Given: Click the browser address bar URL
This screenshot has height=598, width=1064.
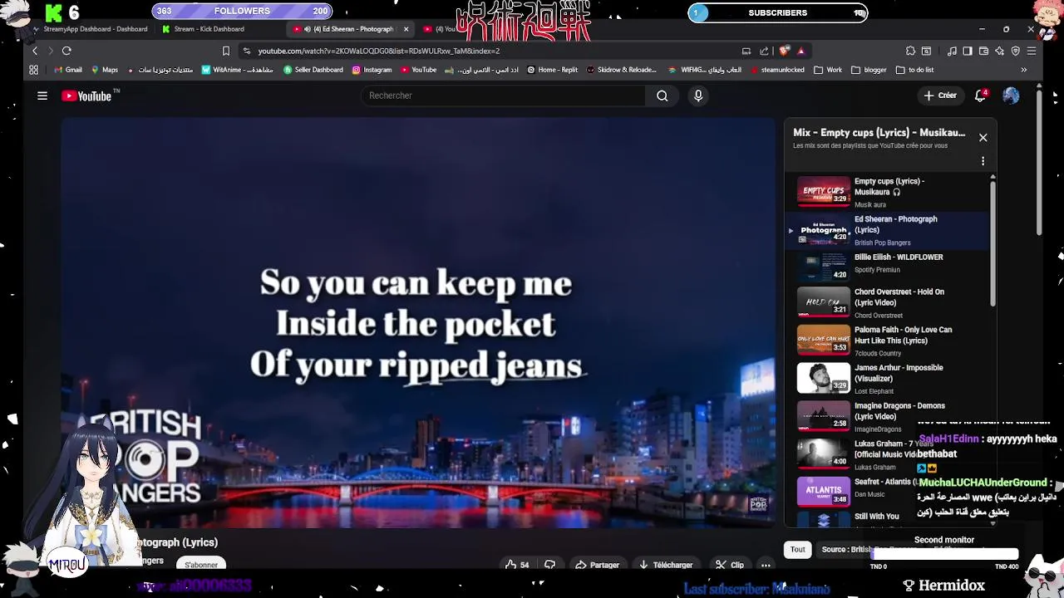Looking at the screenshot, I should (378, 51).
